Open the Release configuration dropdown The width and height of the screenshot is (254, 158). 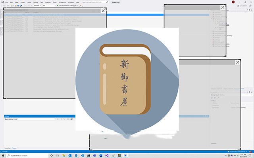click(37, 6)
